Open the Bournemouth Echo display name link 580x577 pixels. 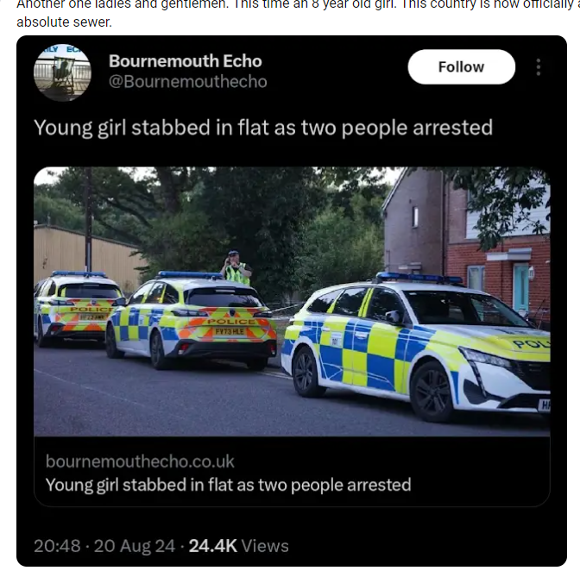[186, 61]
